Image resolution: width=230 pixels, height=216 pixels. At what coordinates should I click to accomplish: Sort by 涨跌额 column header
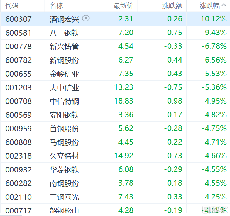(x=172, y=6)
